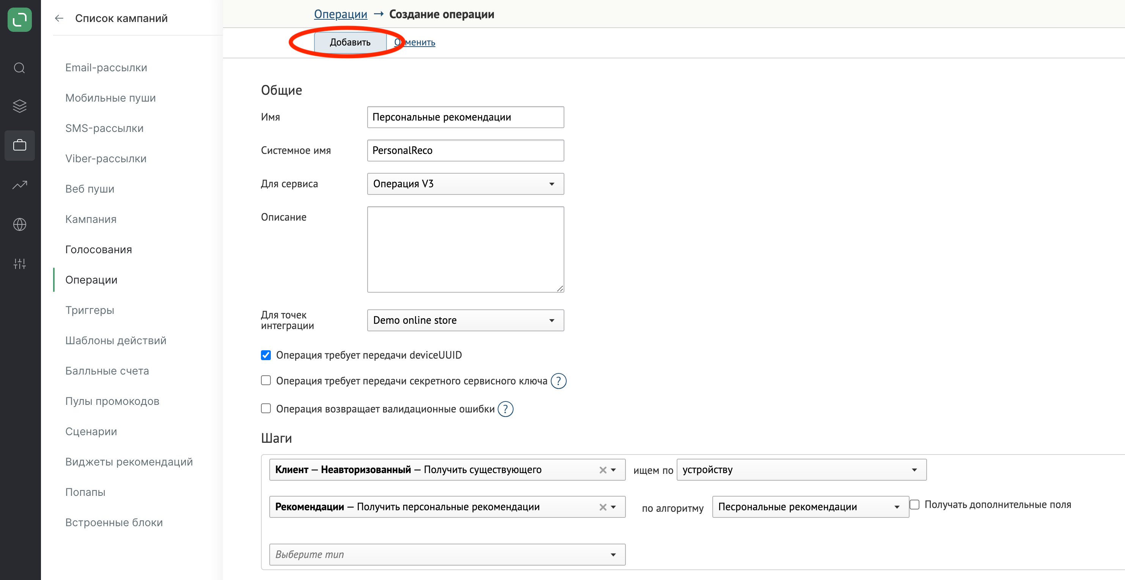Click the Операции breadcrumb link

pos(341,13)
